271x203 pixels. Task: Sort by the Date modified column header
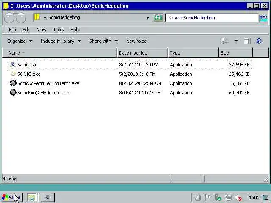[x=143, y=53]
